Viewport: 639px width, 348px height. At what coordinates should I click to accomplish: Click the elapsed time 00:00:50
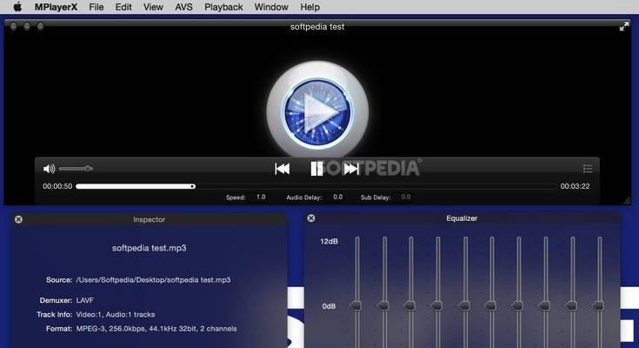tap(57, 186)
